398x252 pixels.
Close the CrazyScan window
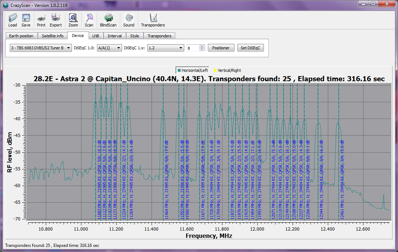click(x=387, y=4)
